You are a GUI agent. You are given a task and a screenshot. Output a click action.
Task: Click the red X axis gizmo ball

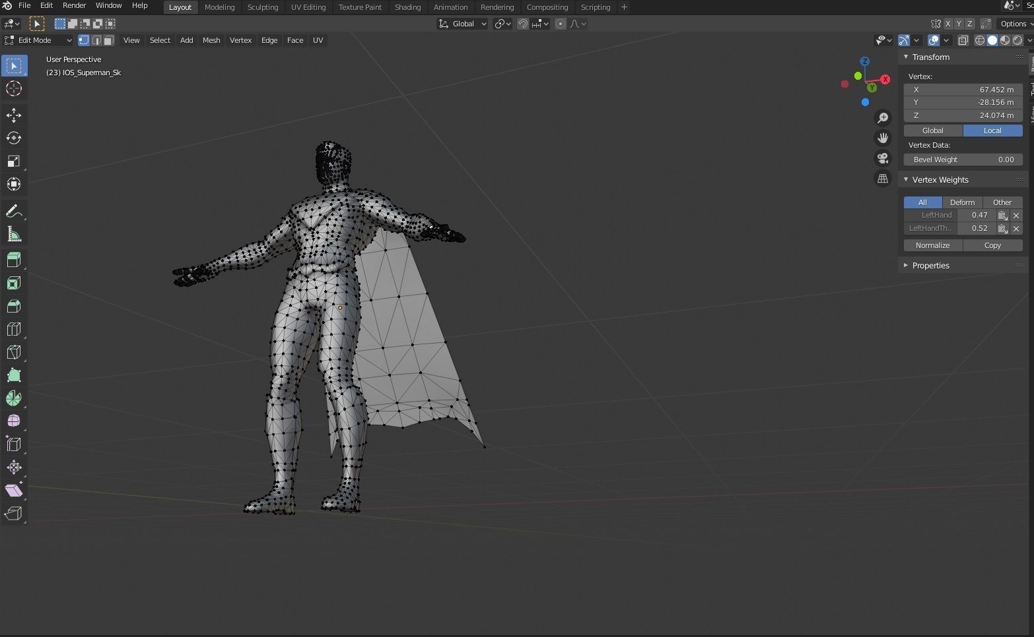coord(885,79)
